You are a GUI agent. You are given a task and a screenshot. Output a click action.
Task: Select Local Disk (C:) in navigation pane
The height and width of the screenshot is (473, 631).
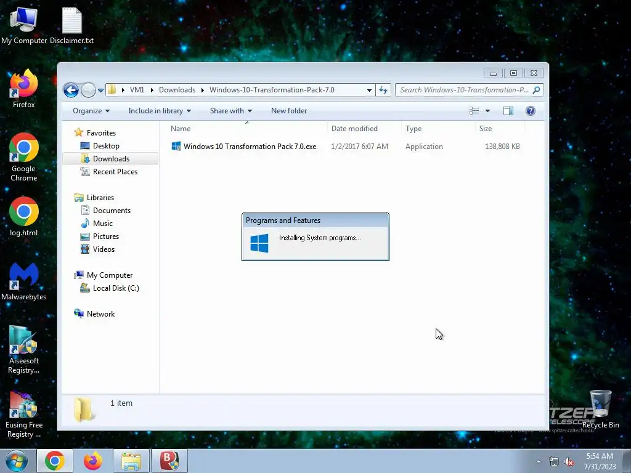[x=115, y=288]
